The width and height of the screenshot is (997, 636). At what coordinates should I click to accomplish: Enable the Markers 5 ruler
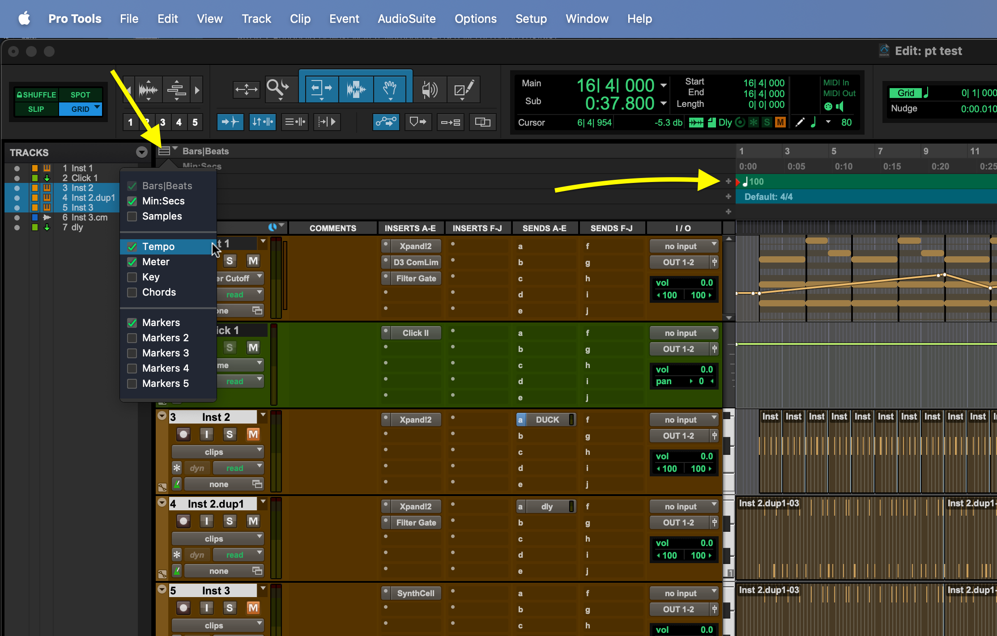coord(132,384)
